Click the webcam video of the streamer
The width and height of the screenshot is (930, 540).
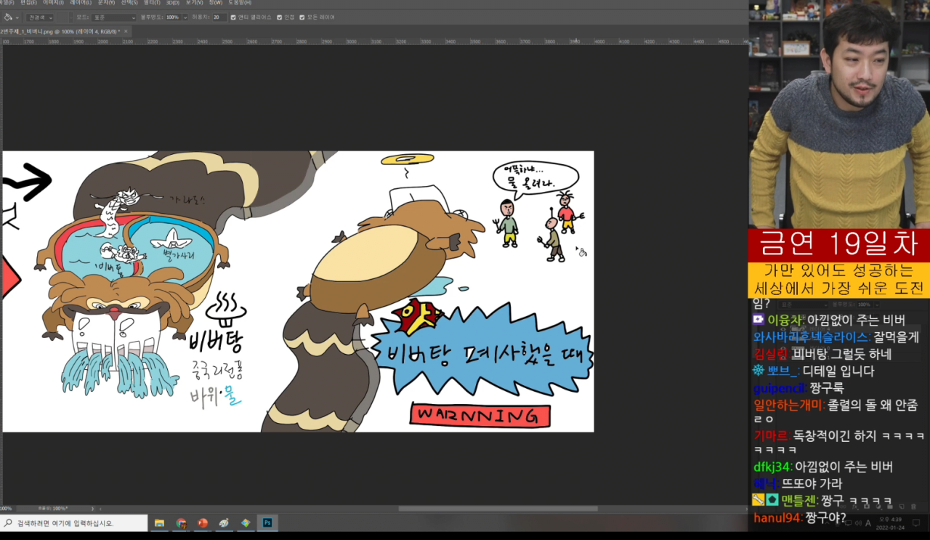point(839,114)
